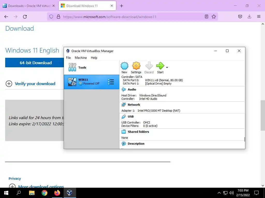Open the volume tray icon
265x198 pixels.
click(x=232, y=193)
